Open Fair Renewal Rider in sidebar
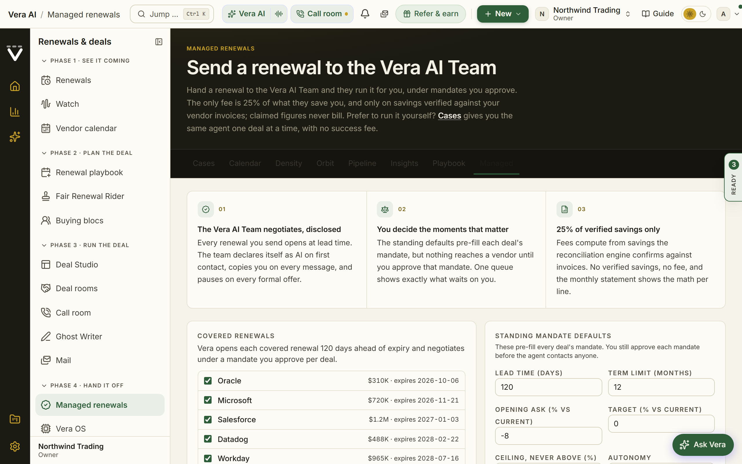Image resolution: width=742 pixels, height=464 pixels. point(100,196)
